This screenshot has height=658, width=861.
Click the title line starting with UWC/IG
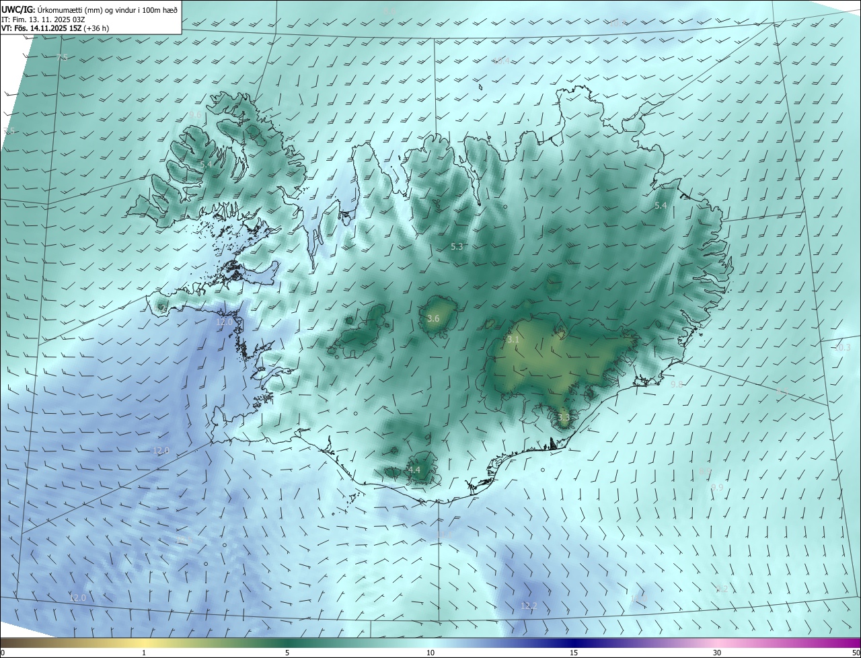pyautogui.click(x=89, y=9)
